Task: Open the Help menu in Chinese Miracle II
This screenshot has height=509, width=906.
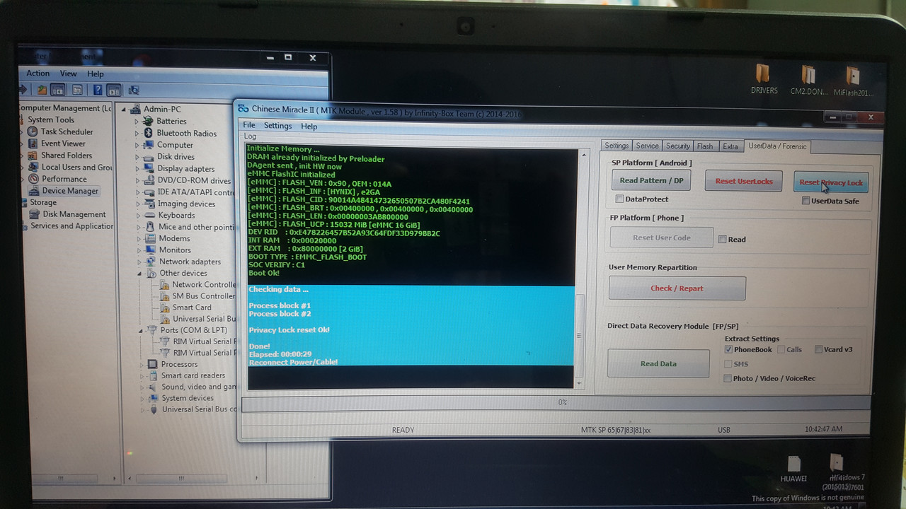Action: 309,127
